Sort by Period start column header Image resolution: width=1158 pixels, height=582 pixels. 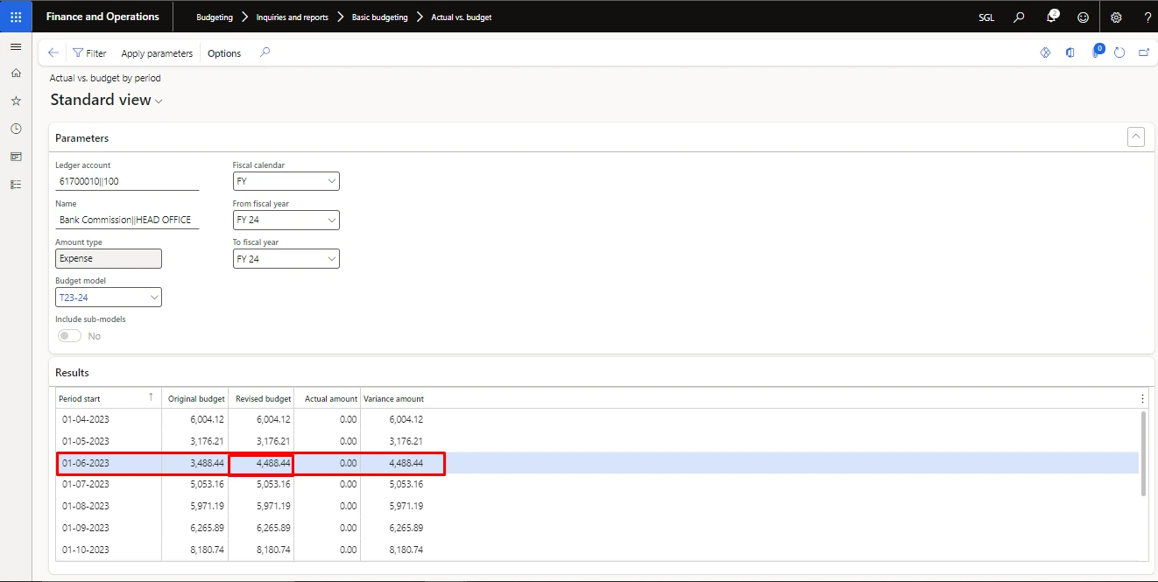pyautogui.click(x=108, y=398)
